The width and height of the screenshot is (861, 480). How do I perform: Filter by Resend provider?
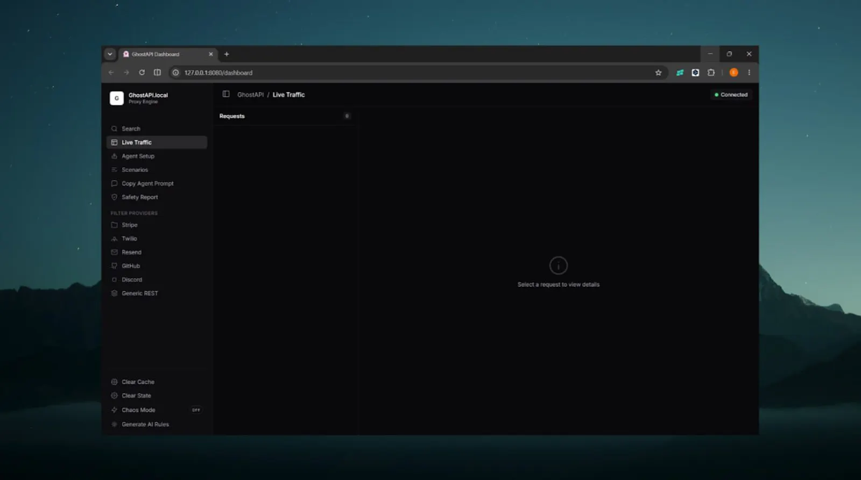coord(157,252)
